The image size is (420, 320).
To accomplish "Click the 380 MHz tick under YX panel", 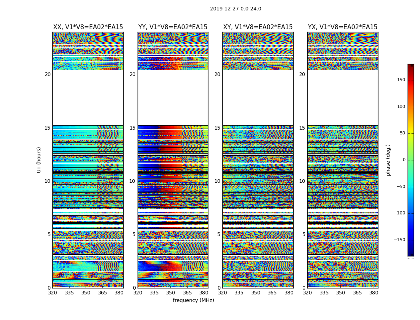I will click(x=374, y=293).
